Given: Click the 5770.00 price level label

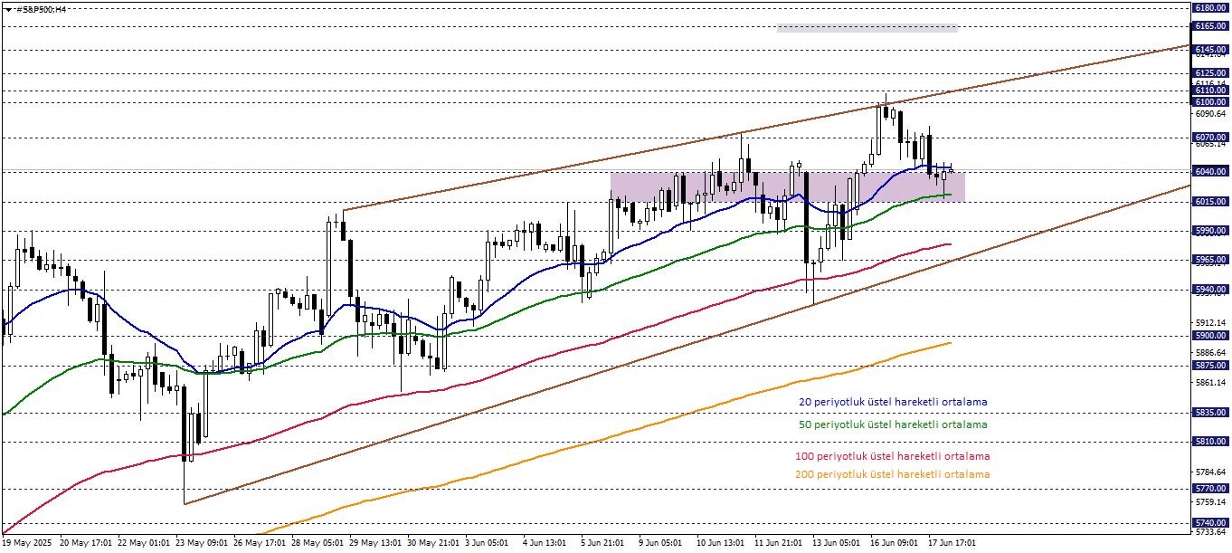Looking at the screenshot, I should (1210, 488).
